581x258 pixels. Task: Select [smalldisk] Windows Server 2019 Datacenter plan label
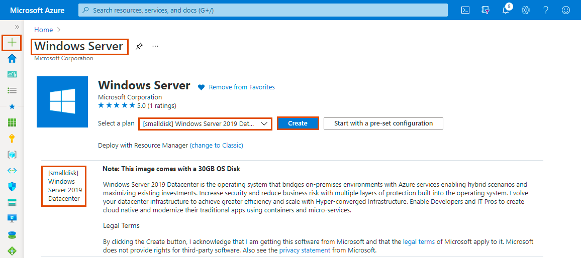pyautogui.click(x=64, y=186)
